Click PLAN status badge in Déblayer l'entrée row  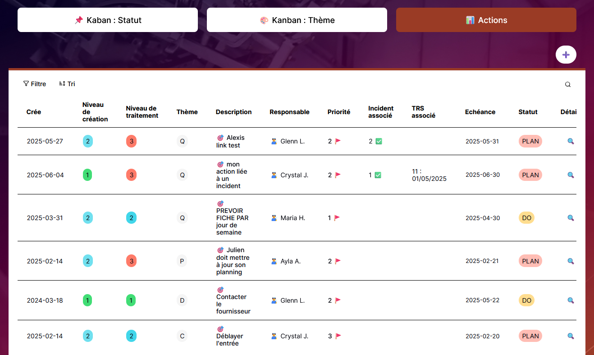(x=530, y=336)
